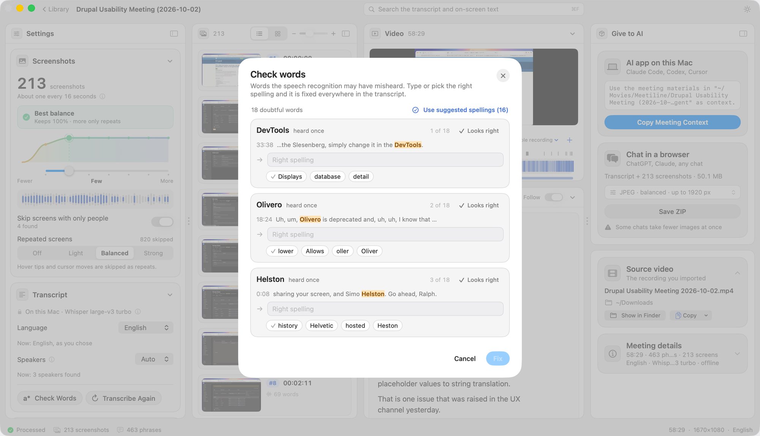
Task: Collapse the Screenshots section
Action: 170,61
